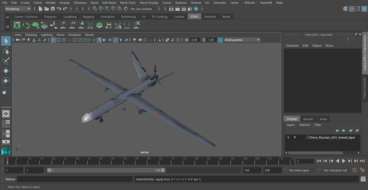The width and height of the screenshot is (368, 190).
Task: Open the viewport Renderer menu
Action: pos(75,35)
